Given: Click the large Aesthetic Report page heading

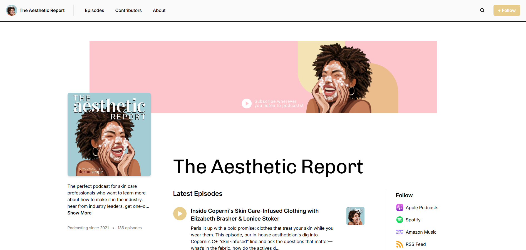Looking at the screenshot, I should pos(268,167).
